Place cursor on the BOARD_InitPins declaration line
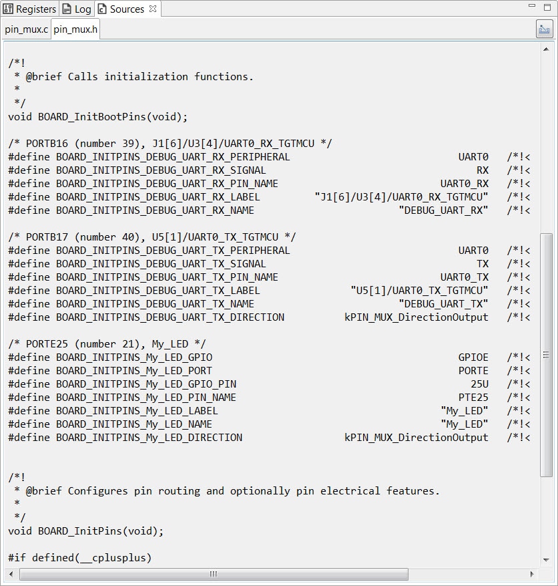558x586 pixels. [85, 531]
